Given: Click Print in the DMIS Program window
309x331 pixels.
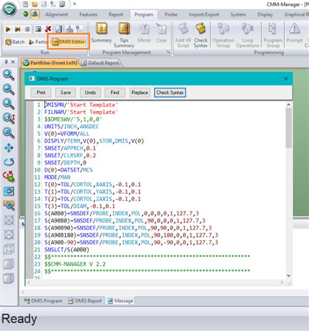Looking at the screenshot, I should (41, 93).
